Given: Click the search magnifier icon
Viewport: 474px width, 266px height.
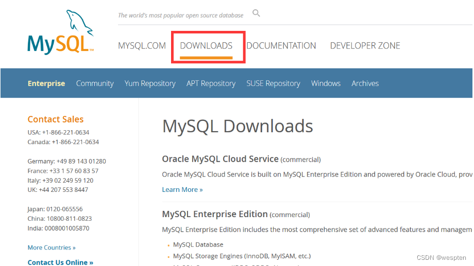Looking at the screenshot, I should pos(256,13).
